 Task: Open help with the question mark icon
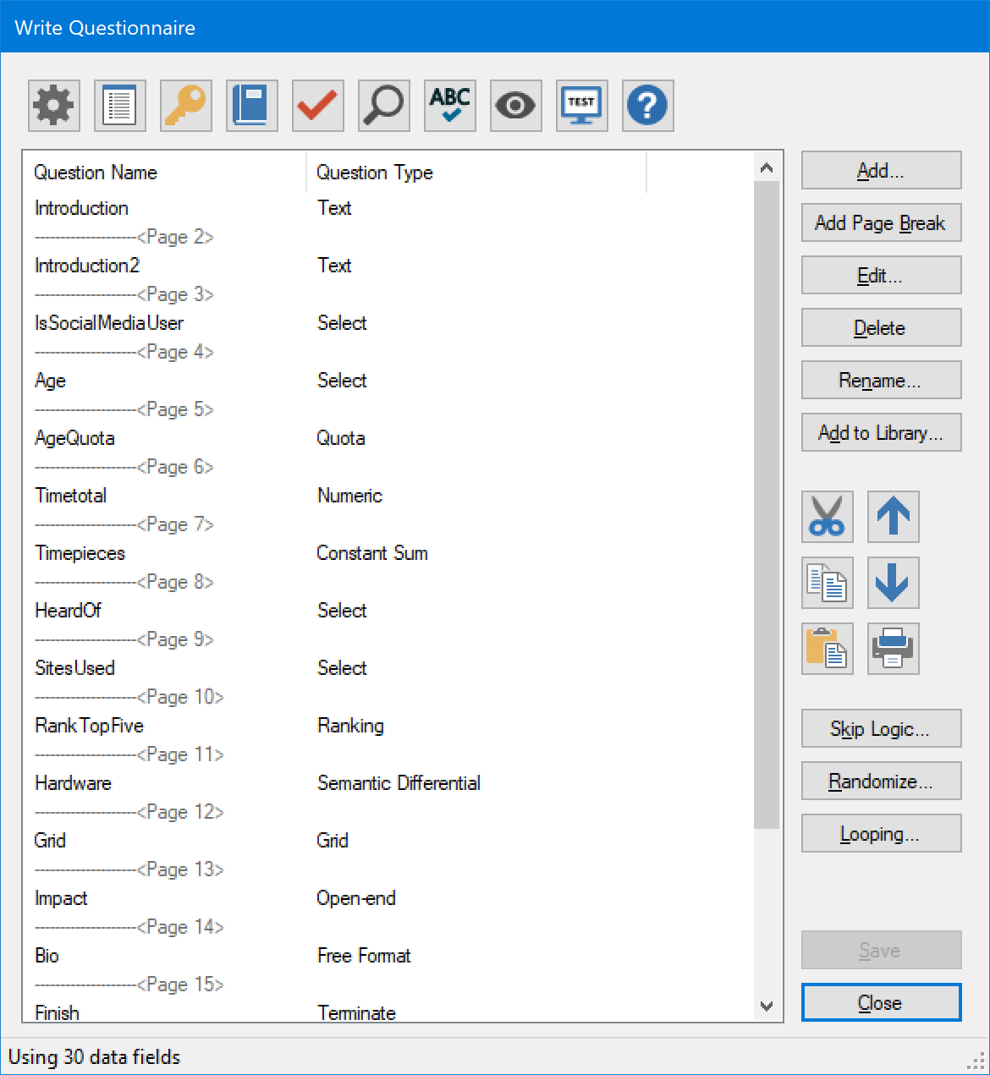point(648,106)
